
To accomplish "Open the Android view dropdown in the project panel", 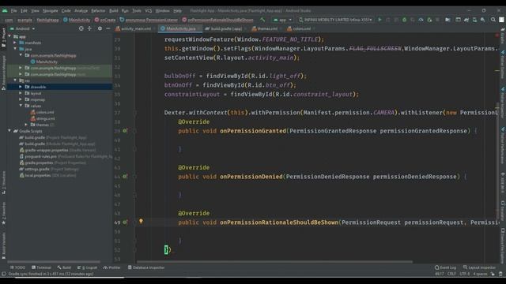I will pyautogui.click(x=23, y=28).
